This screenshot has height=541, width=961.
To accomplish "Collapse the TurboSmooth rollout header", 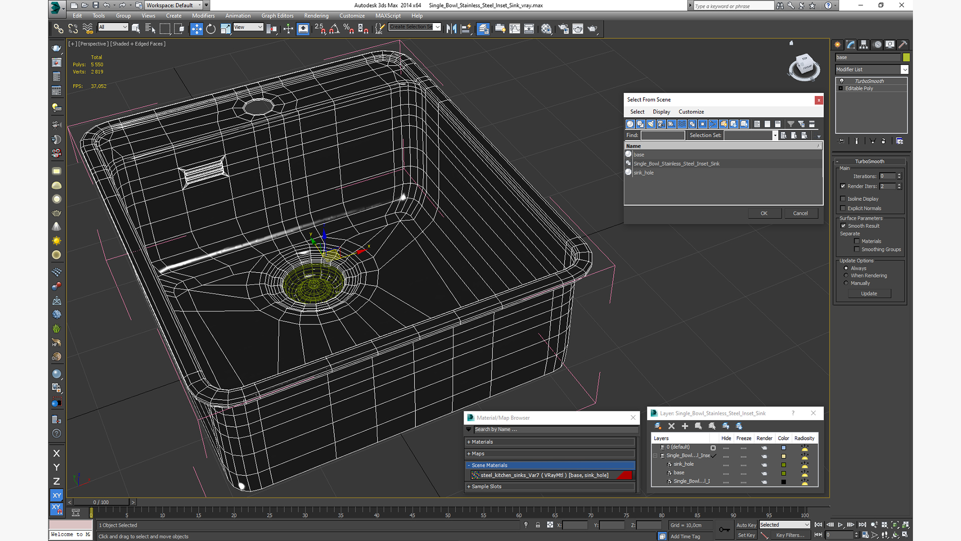I will pos(869,161).
